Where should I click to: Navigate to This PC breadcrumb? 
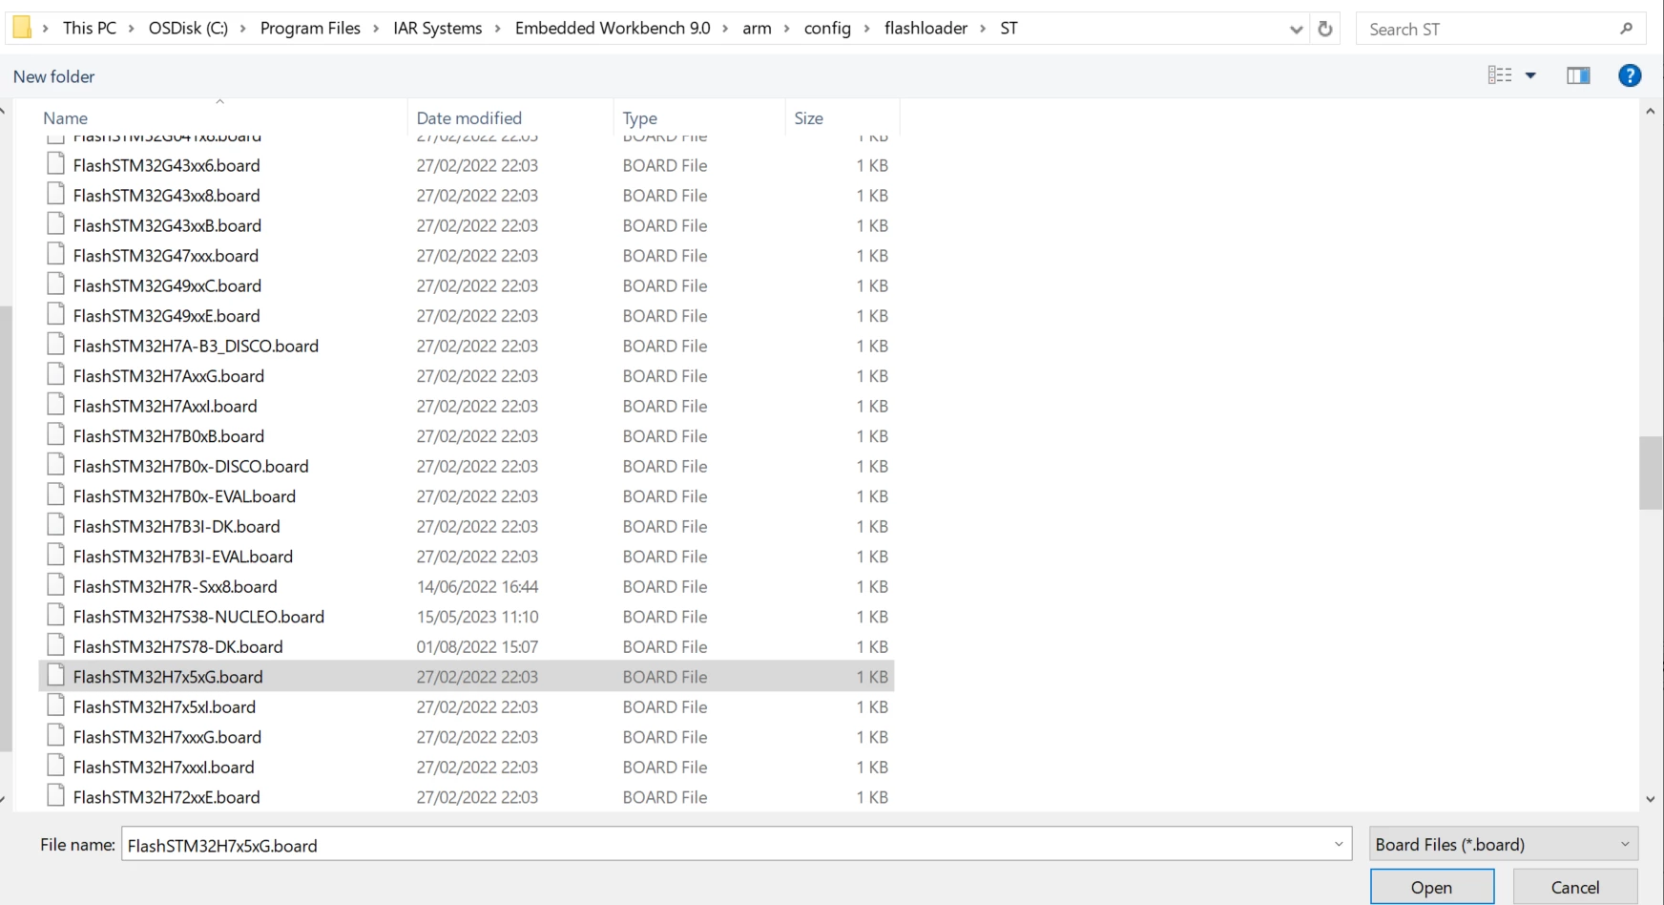click(90, 29)
